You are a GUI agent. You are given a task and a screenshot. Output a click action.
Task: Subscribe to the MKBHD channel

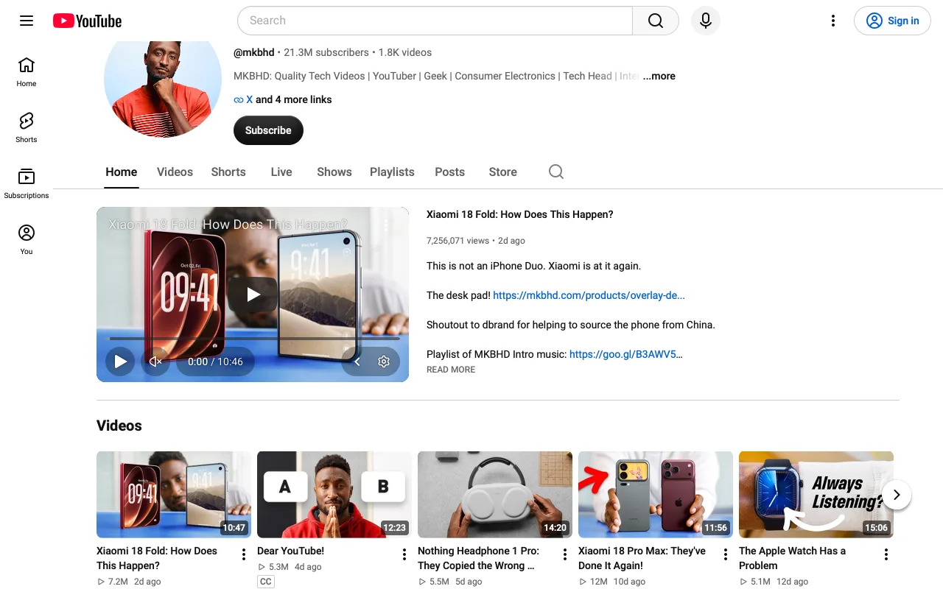(x=268, y=130)
